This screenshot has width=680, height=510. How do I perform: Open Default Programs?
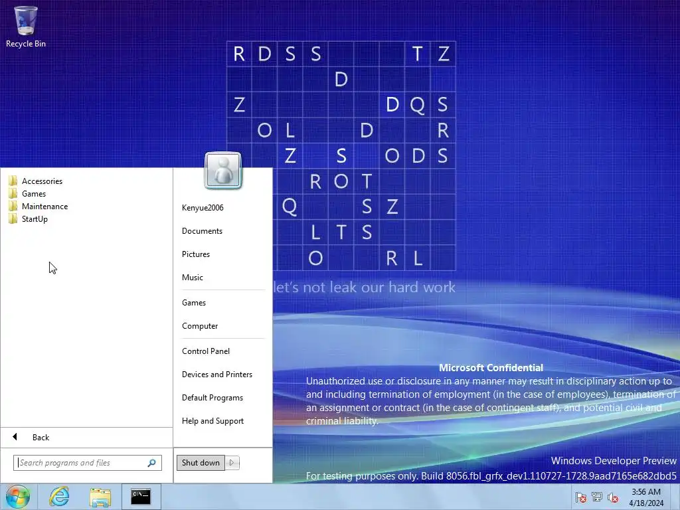coord(212,398)
